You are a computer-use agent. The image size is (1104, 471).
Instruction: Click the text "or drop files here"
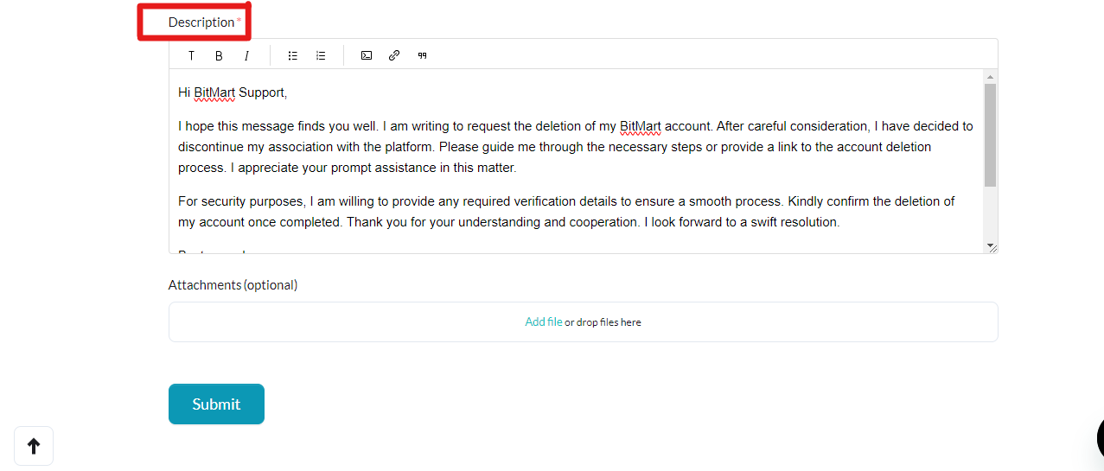point(603,322)
